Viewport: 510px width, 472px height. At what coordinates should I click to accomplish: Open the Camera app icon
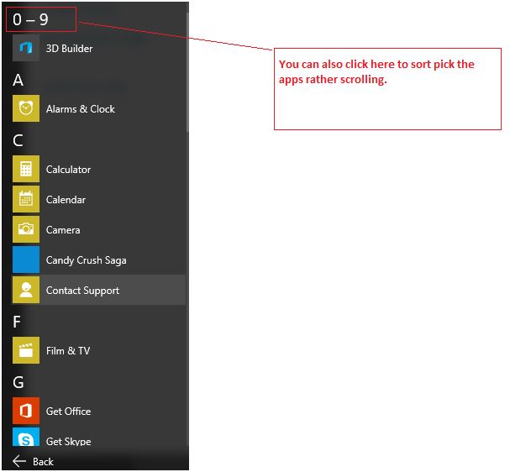(x=26, y=229)
